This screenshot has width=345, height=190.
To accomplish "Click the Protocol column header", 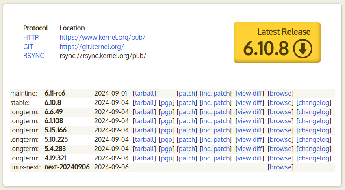I will coord(35,28).
